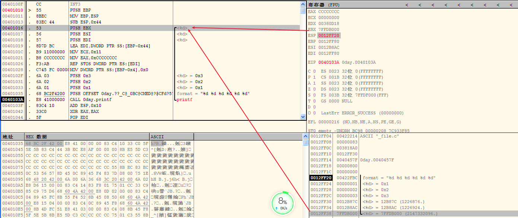Select stack entry 0day.0040457F
The image size is (518, 218).
377,160
